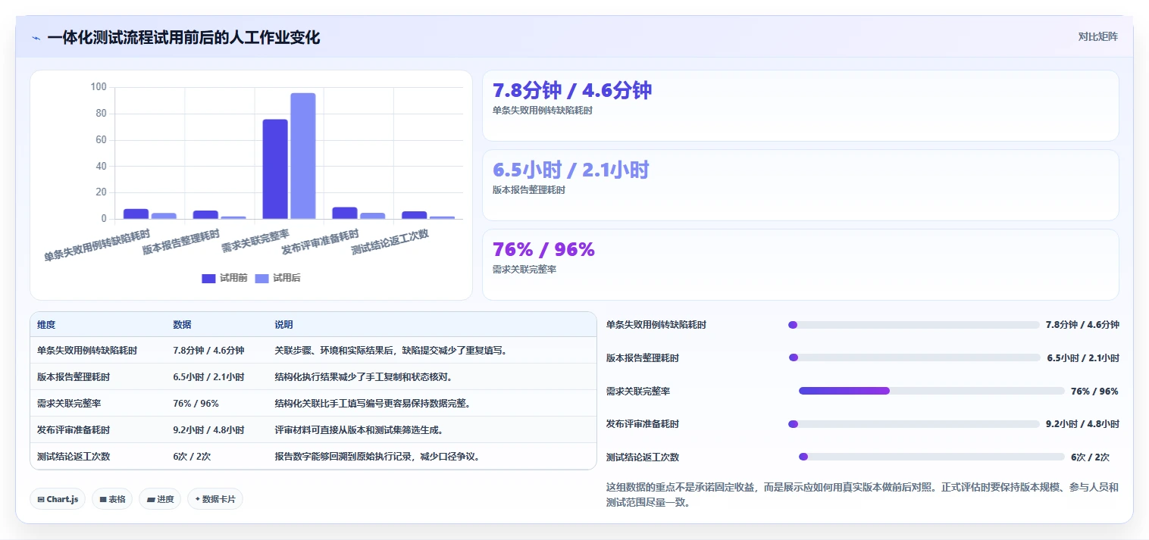Click the 7.8分钟 / 4.6分钟 stat card

[x=800, y=105]
